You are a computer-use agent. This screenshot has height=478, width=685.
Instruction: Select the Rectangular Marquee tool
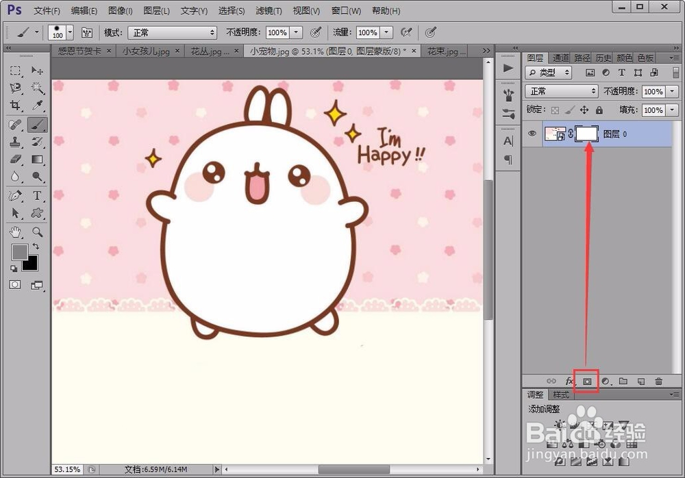click(x=15, y=71)
